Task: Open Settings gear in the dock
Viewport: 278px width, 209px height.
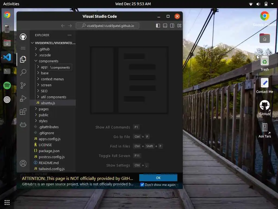Action: (7, 100)
